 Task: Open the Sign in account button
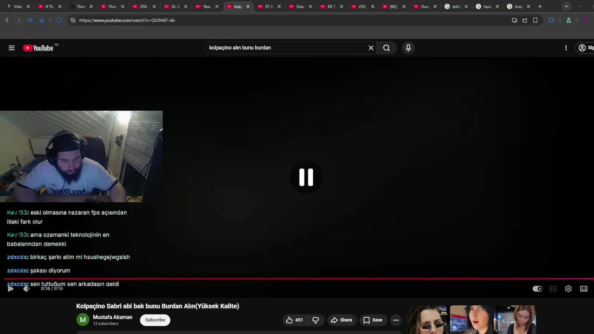click(585, 48)
